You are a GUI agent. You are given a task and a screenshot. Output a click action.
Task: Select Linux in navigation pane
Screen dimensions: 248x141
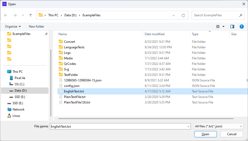pyautogui.click(x=16, y=116)
